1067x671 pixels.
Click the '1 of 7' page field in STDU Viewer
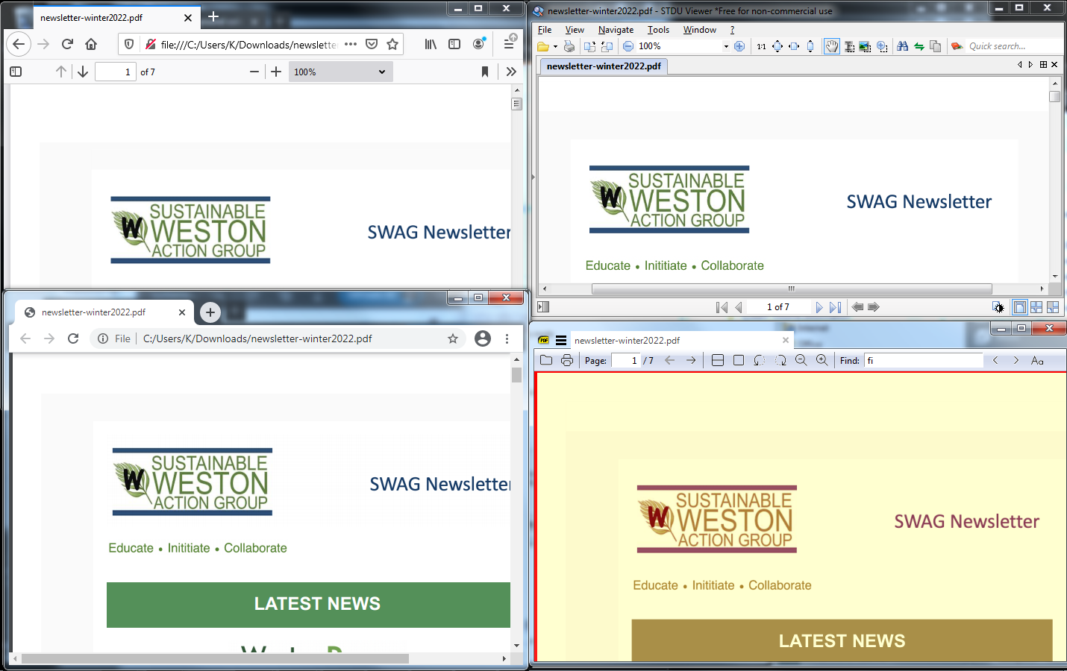tap(778, 307)
